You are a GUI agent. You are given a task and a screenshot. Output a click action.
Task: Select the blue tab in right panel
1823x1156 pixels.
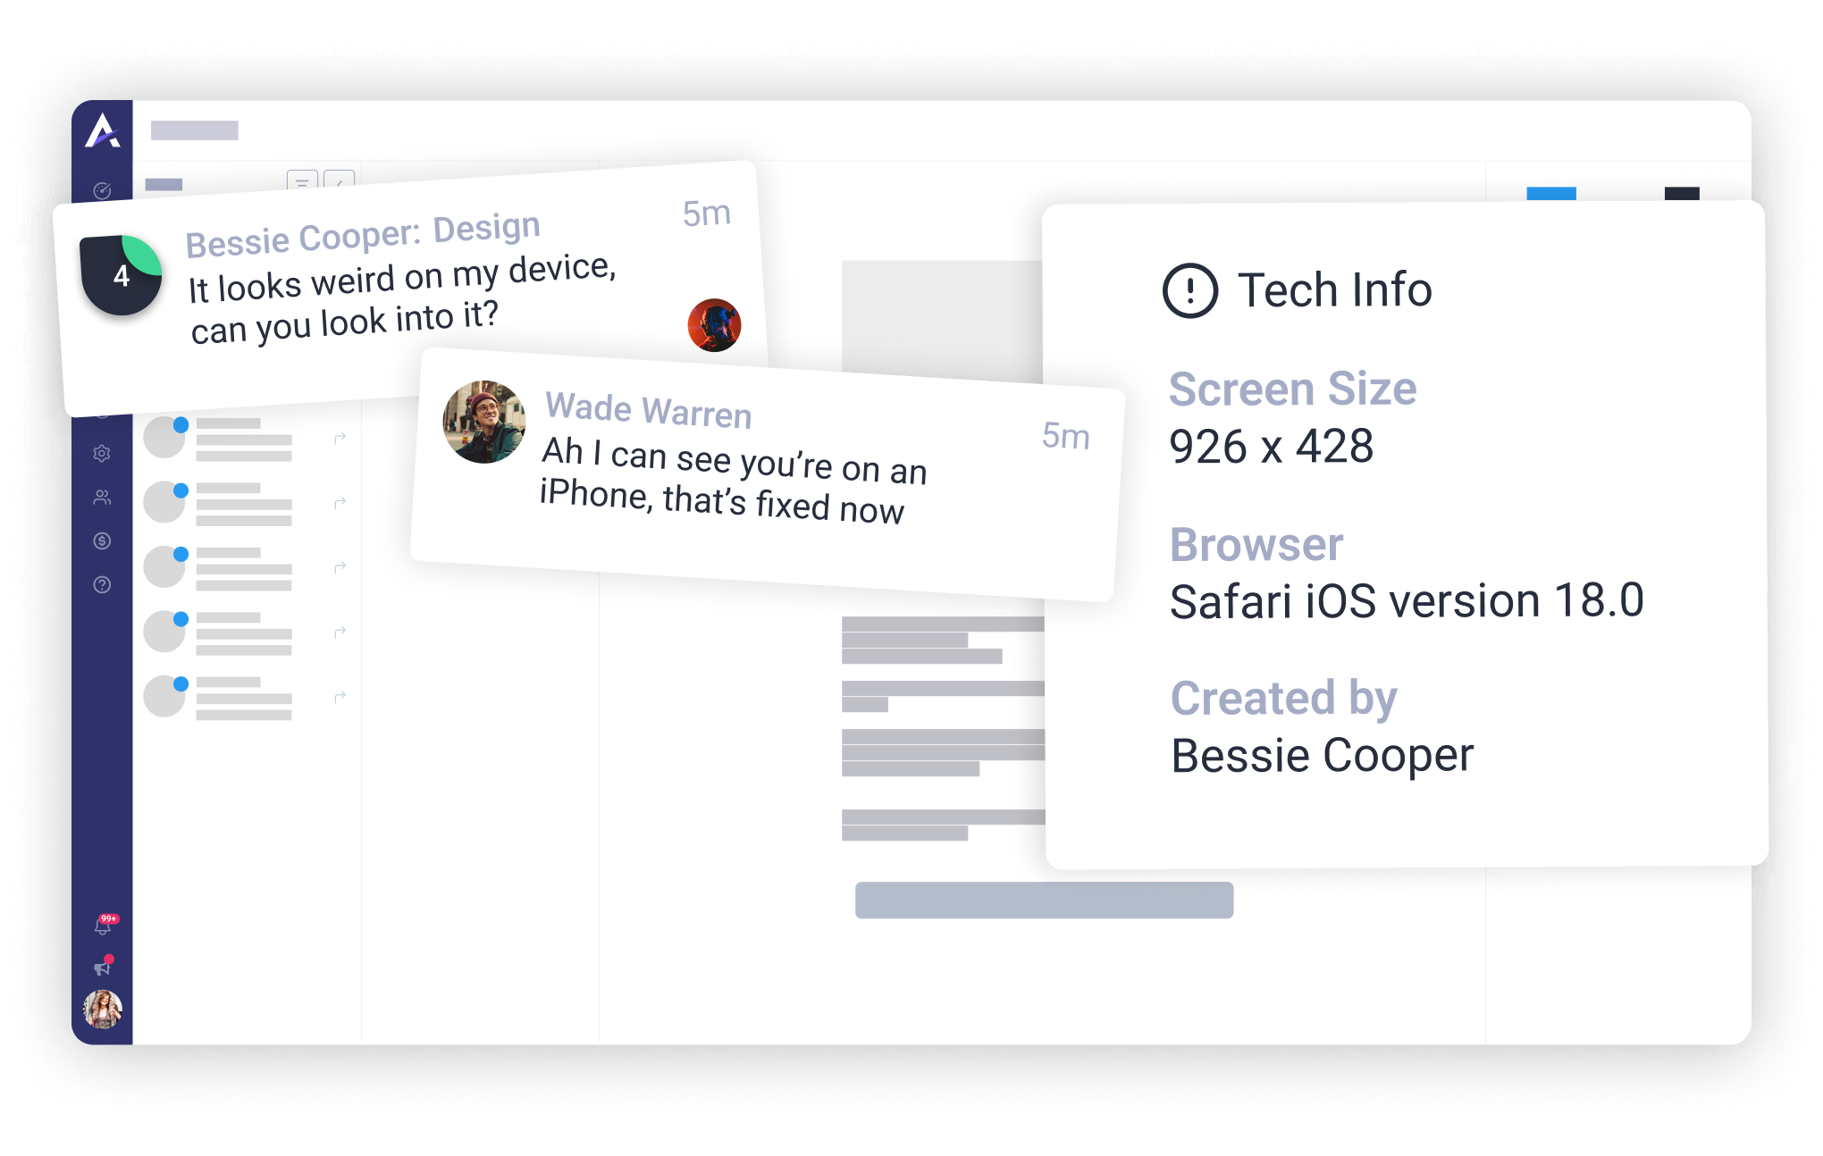tap(1550, 194)
